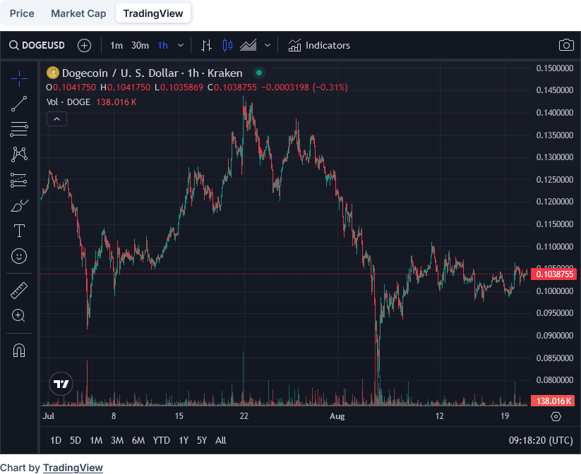Activate the zoom in tool
Viewport: 581px width, 474px height.
[x=19, y=315]
